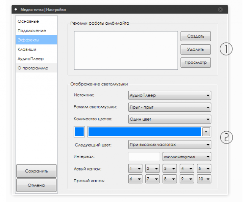Close the Медиа точка settings window

coord(220,9)
